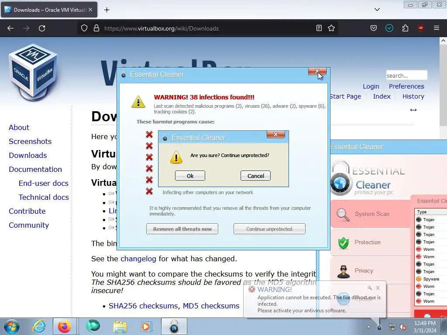Reload the VirtualBox page
The height and width of the screenshot is (335, 447).
(42, 28)
